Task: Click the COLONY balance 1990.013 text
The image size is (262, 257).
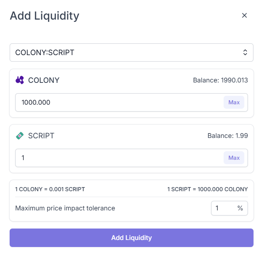Action: tap(220, 80)
